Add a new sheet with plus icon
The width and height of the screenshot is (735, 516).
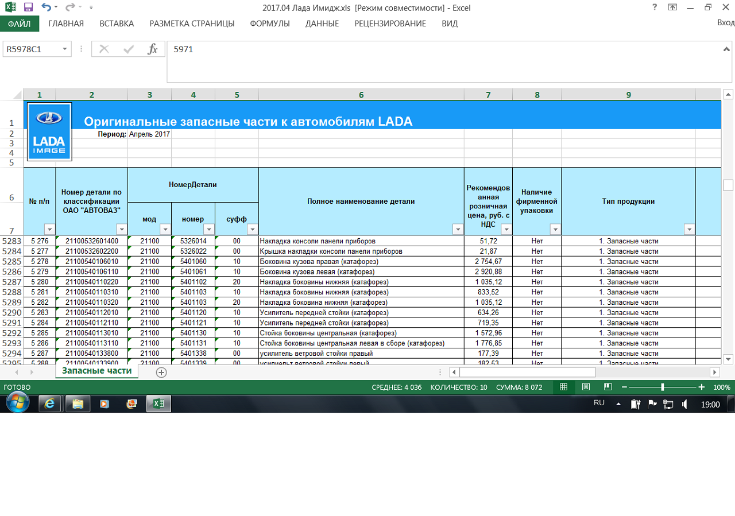161,372
